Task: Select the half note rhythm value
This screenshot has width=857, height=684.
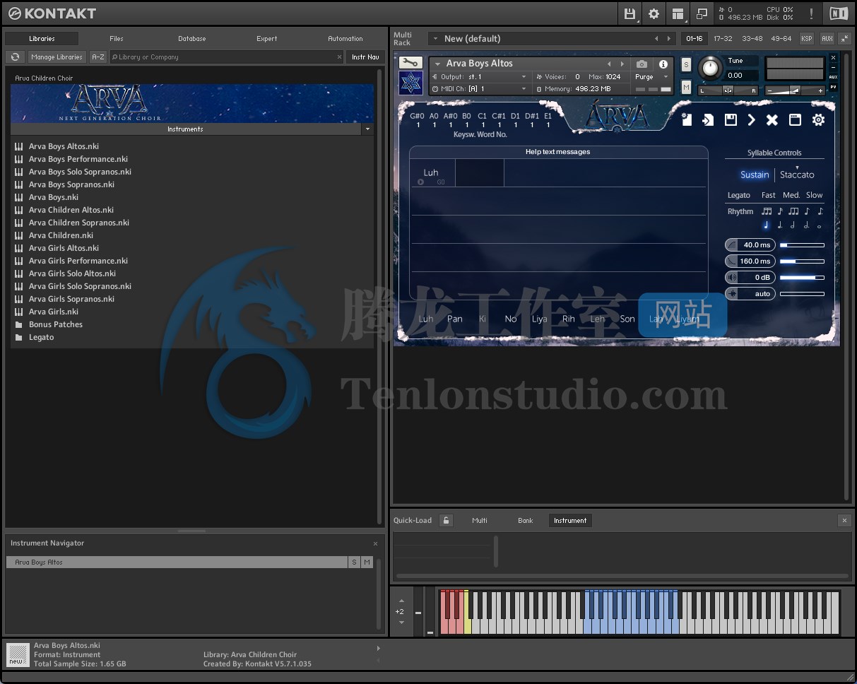Action: [793, 225]
